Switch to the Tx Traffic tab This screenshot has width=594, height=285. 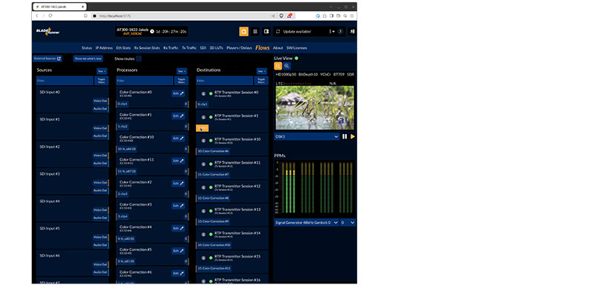point(189,48)
